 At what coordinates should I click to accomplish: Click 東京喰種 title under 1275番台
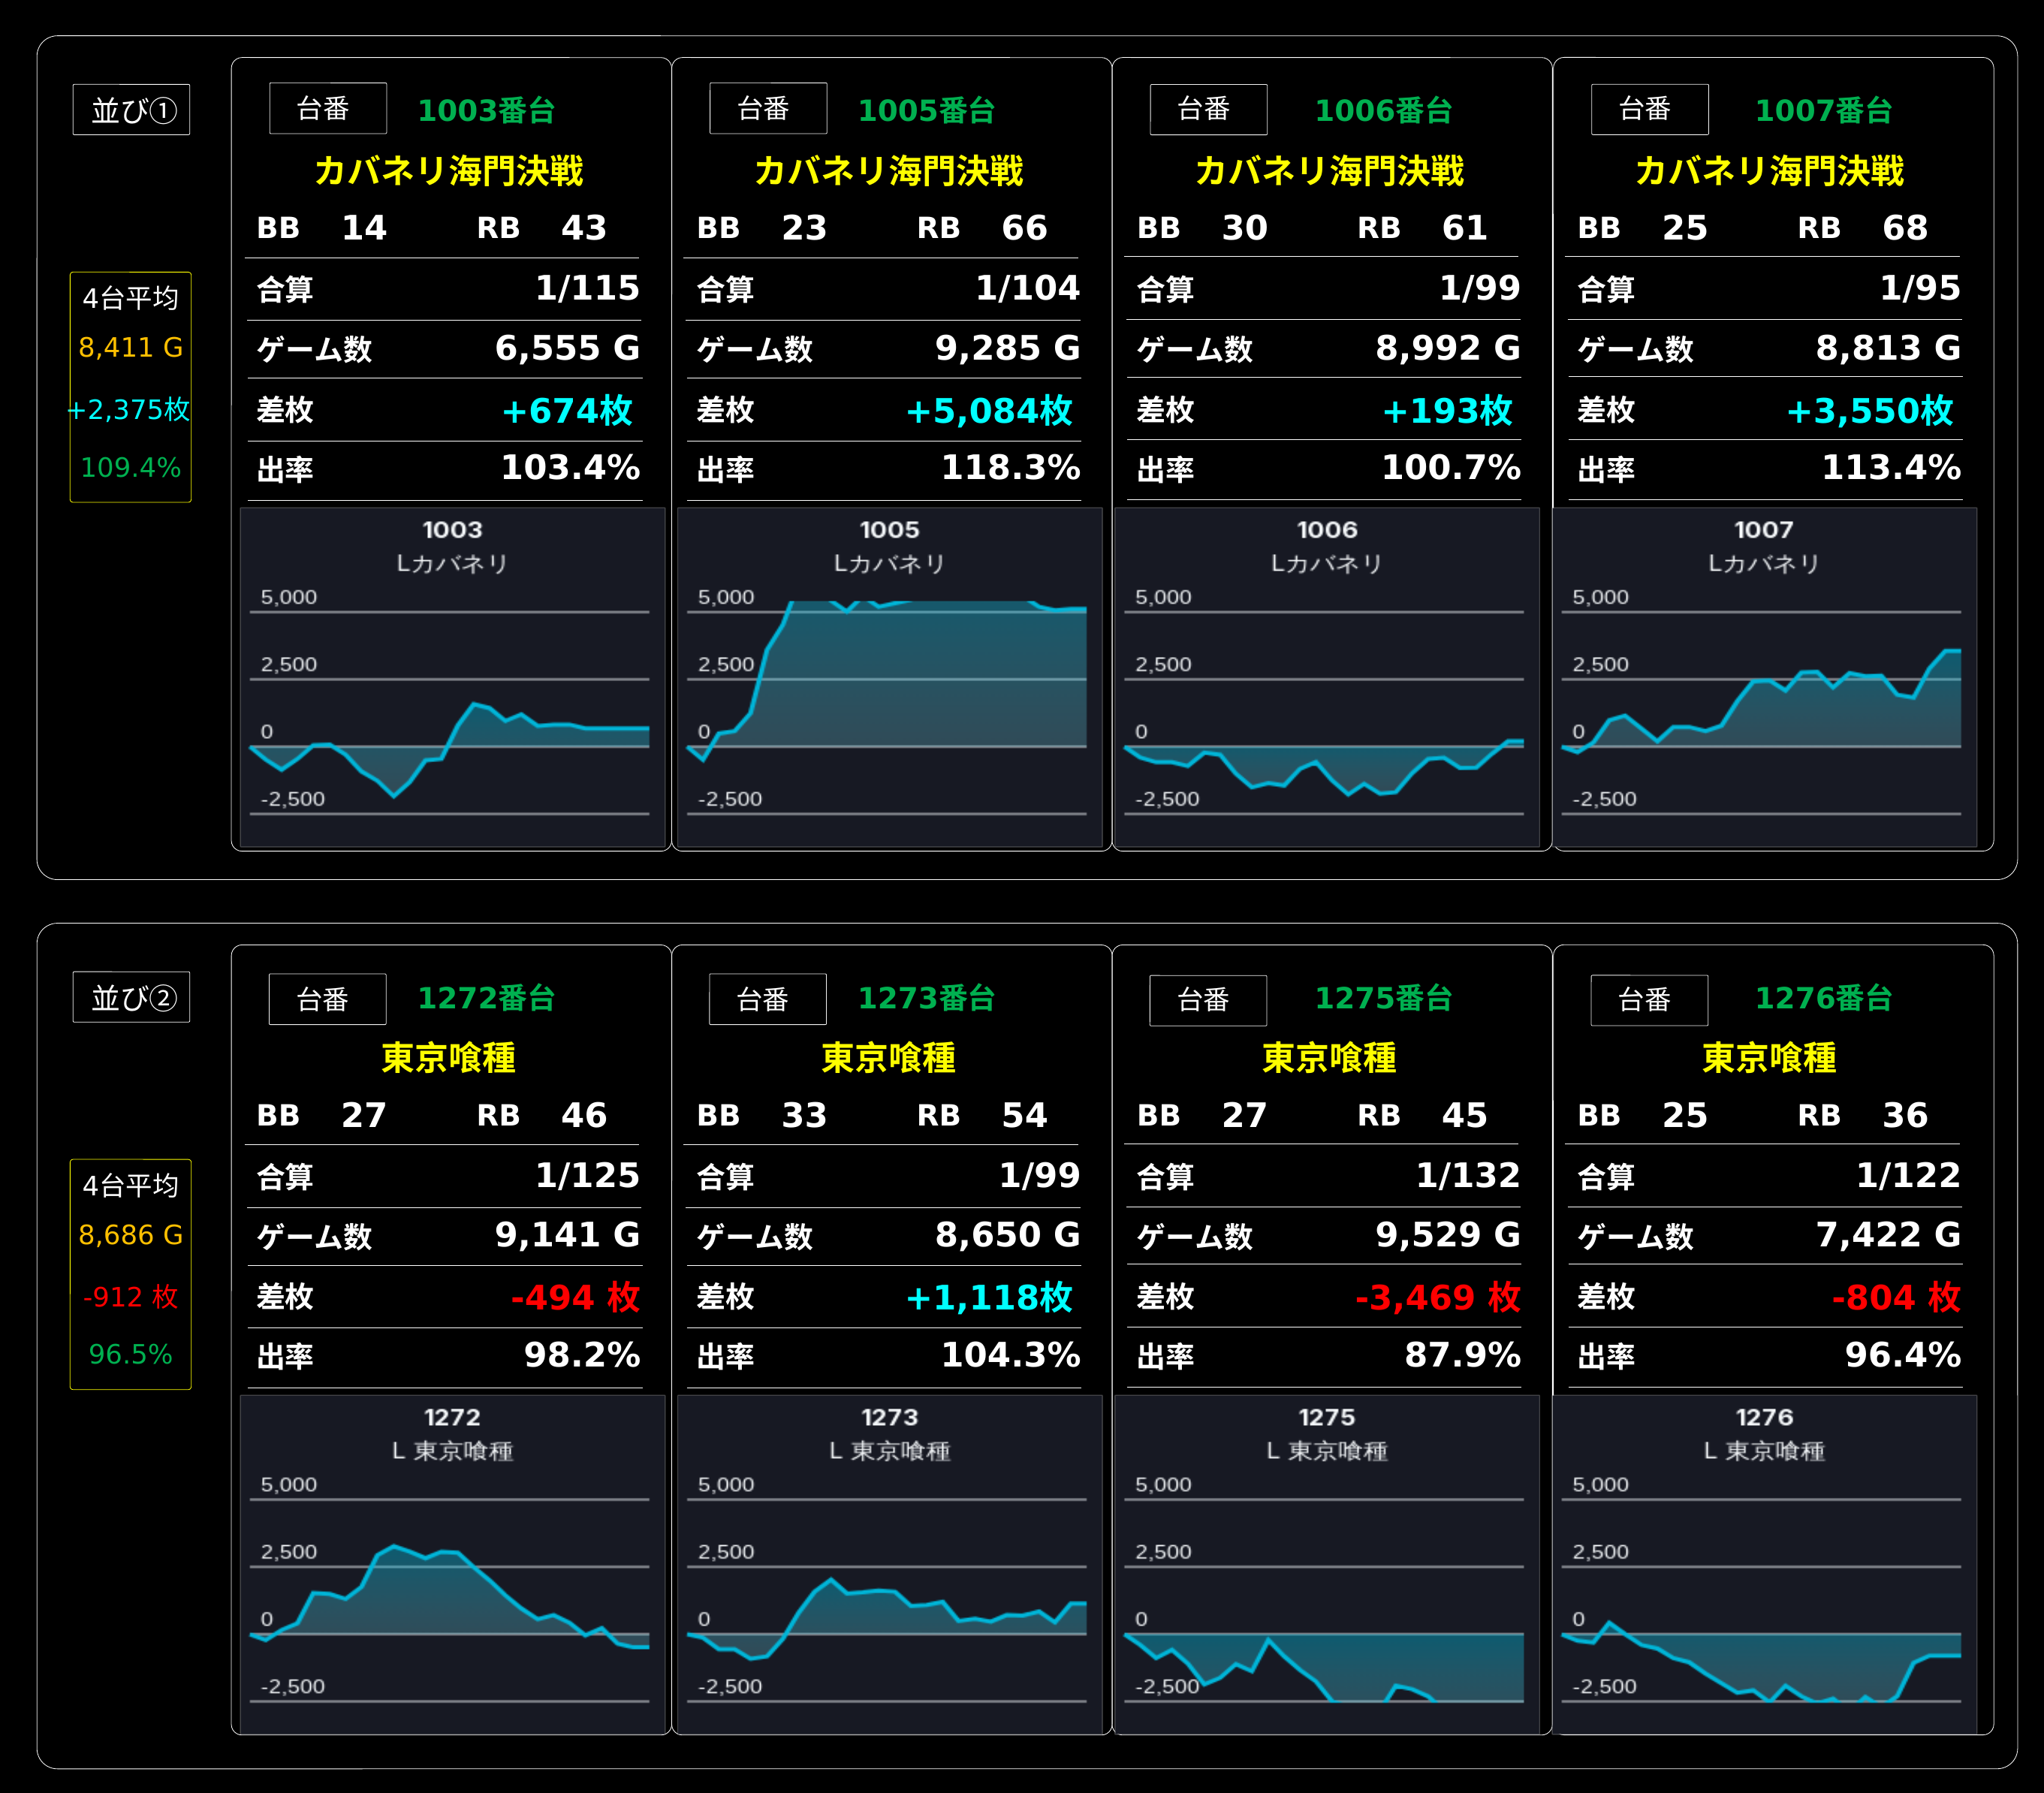coord(1329,1058)
